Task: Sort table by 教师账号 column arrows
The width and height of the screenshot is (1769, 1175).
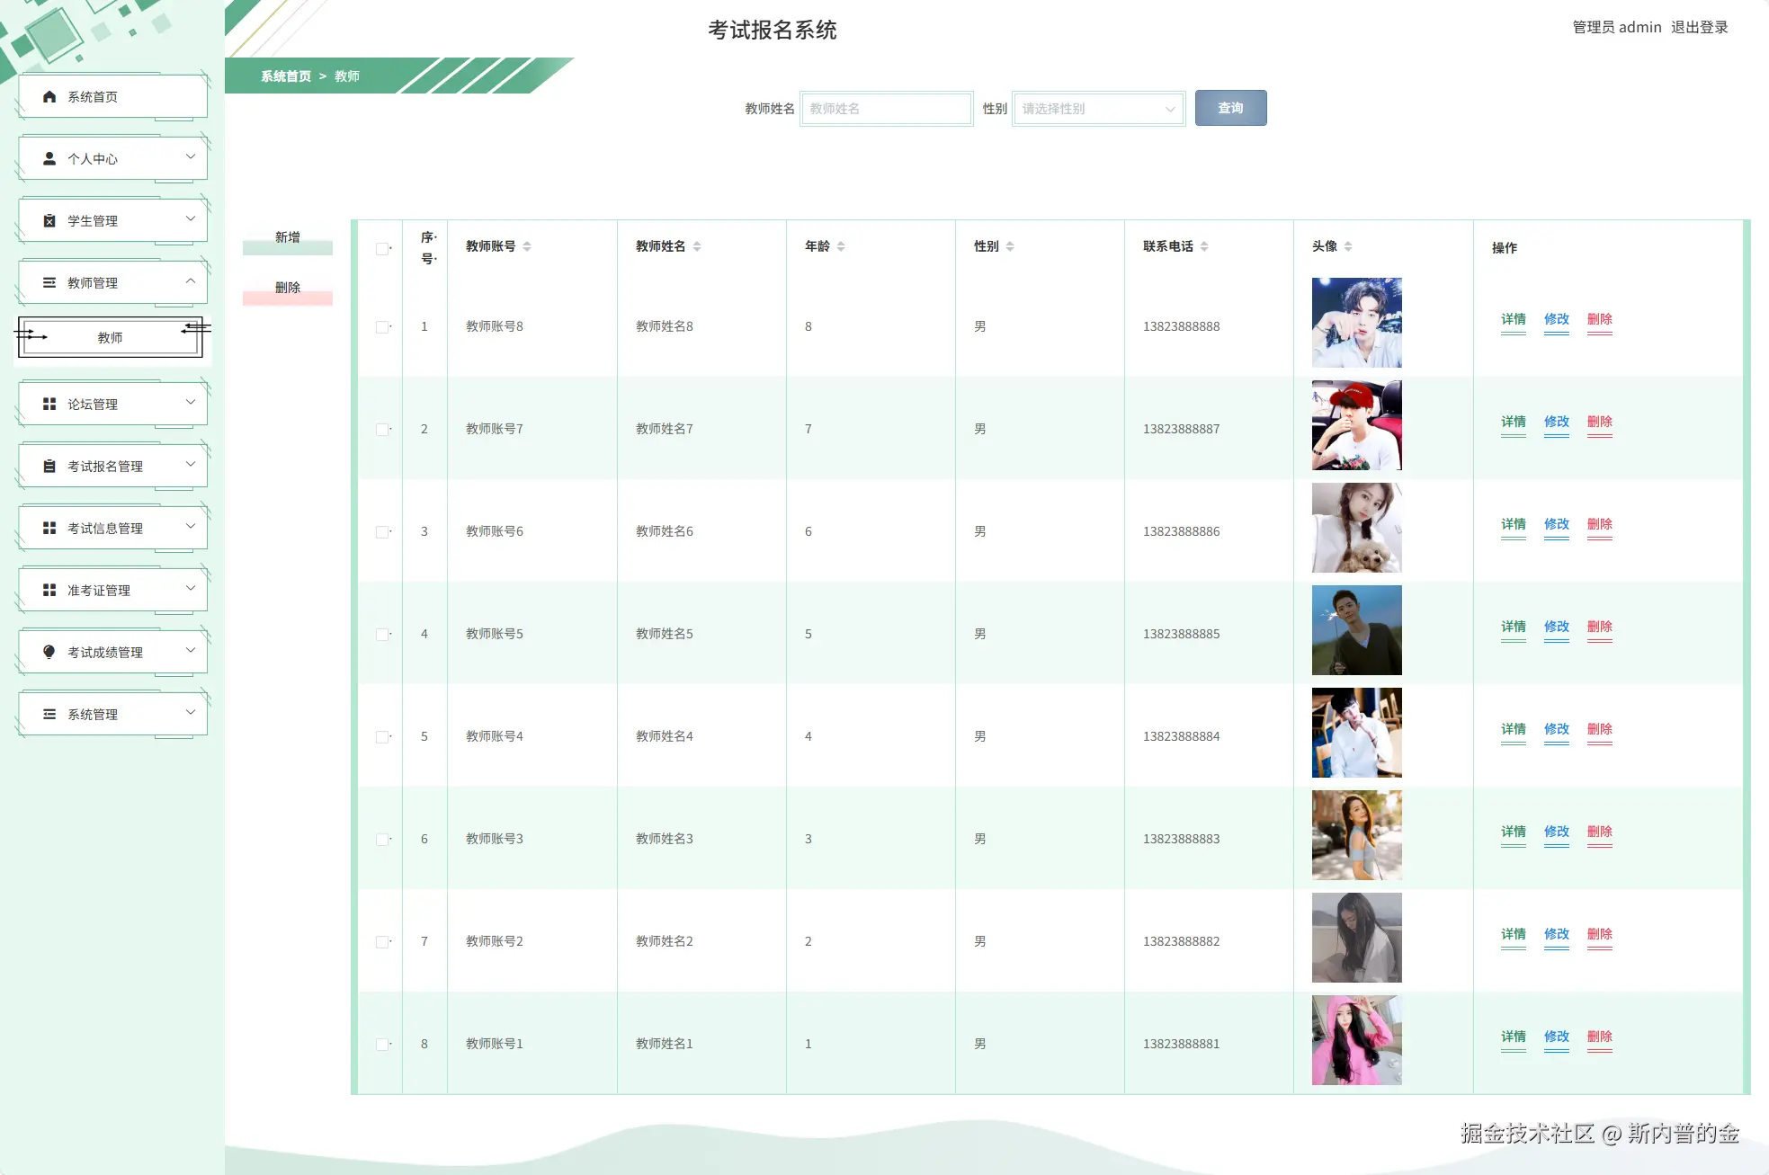Action: tap(527, 246)
